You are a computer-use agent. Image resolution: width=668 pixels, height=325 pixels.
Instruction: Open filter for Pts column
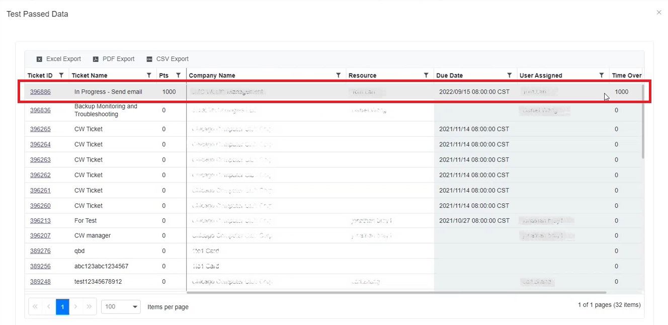coord(178,75)
